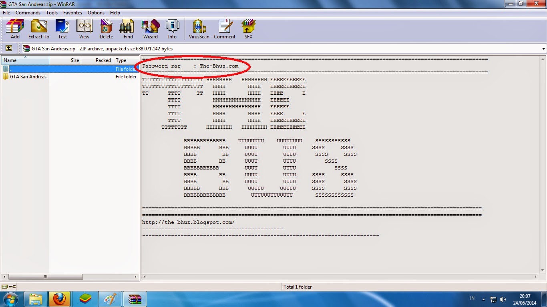Click the taskbar clock 20:07
The width and height of the screenshot is (547, 307).
[x=525, y=296]
